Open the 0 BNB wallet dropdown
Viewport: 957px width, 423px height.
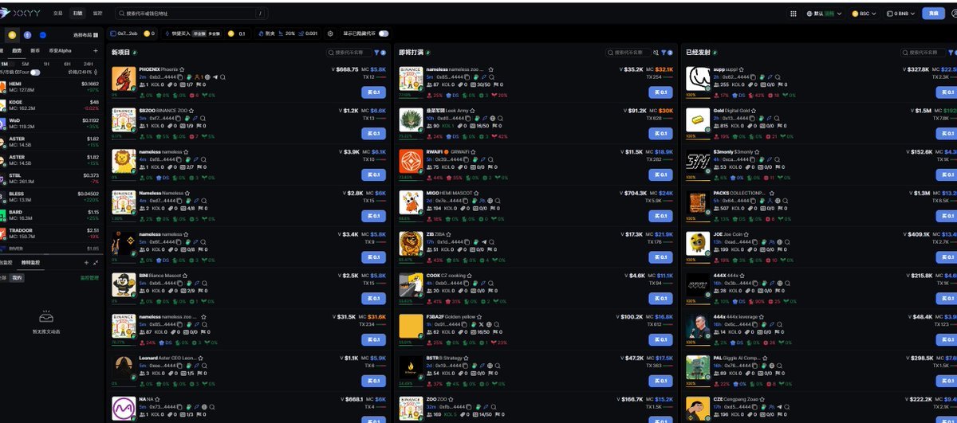pos(902,14)
